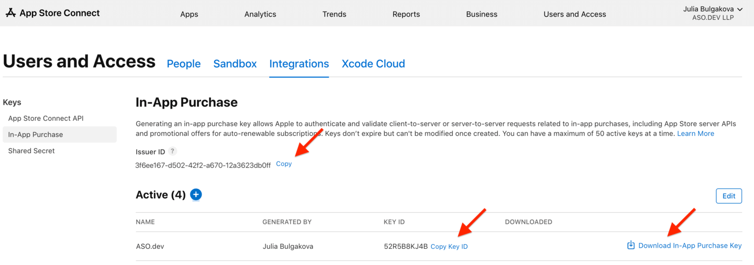Open the Julia Bulgakova account dropdown
The image size is (754, 265).
713,13
